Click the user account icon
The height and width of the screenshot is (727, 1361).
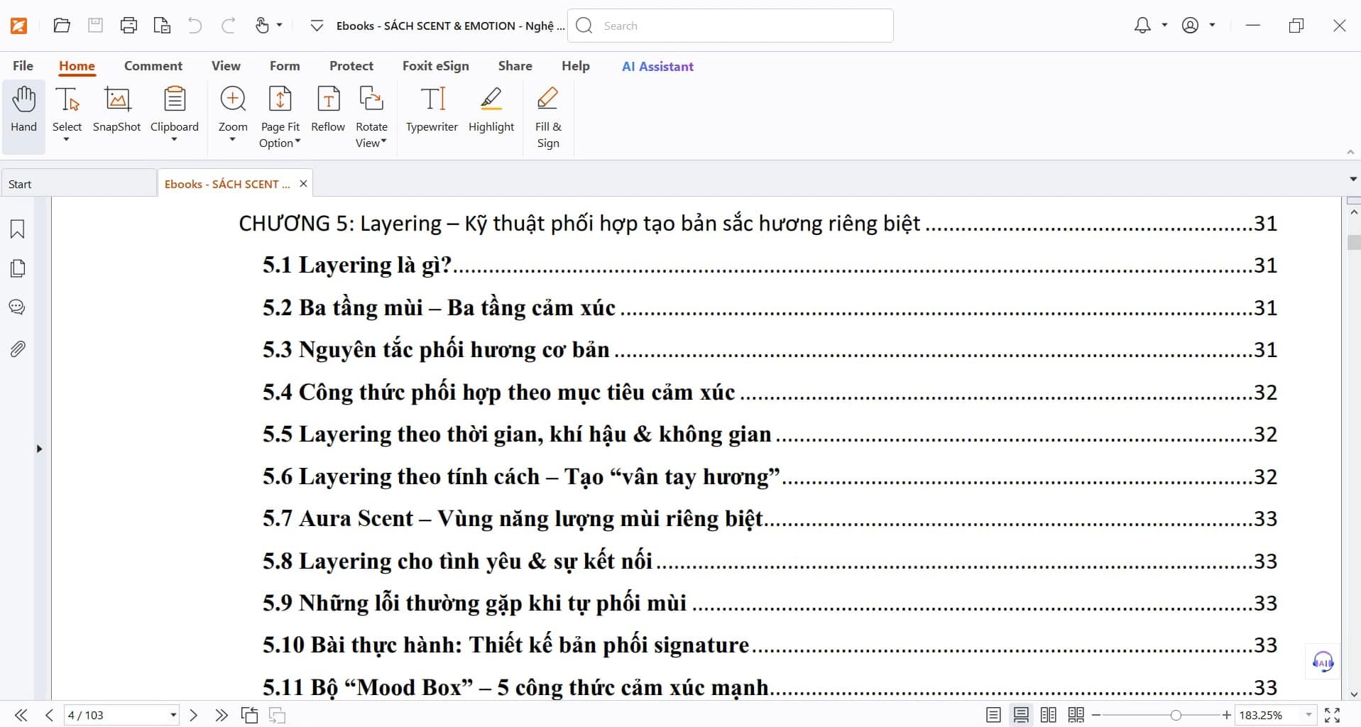[1190, 26]
